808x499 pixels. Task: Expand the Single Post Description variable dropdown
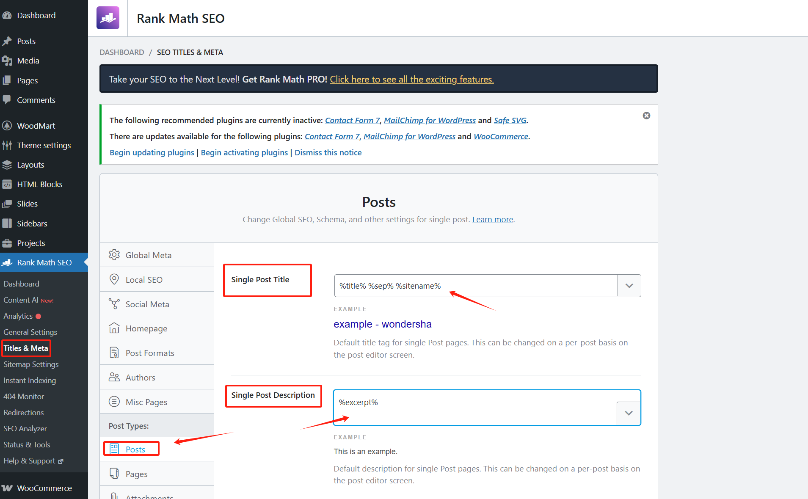coord(629,413)
